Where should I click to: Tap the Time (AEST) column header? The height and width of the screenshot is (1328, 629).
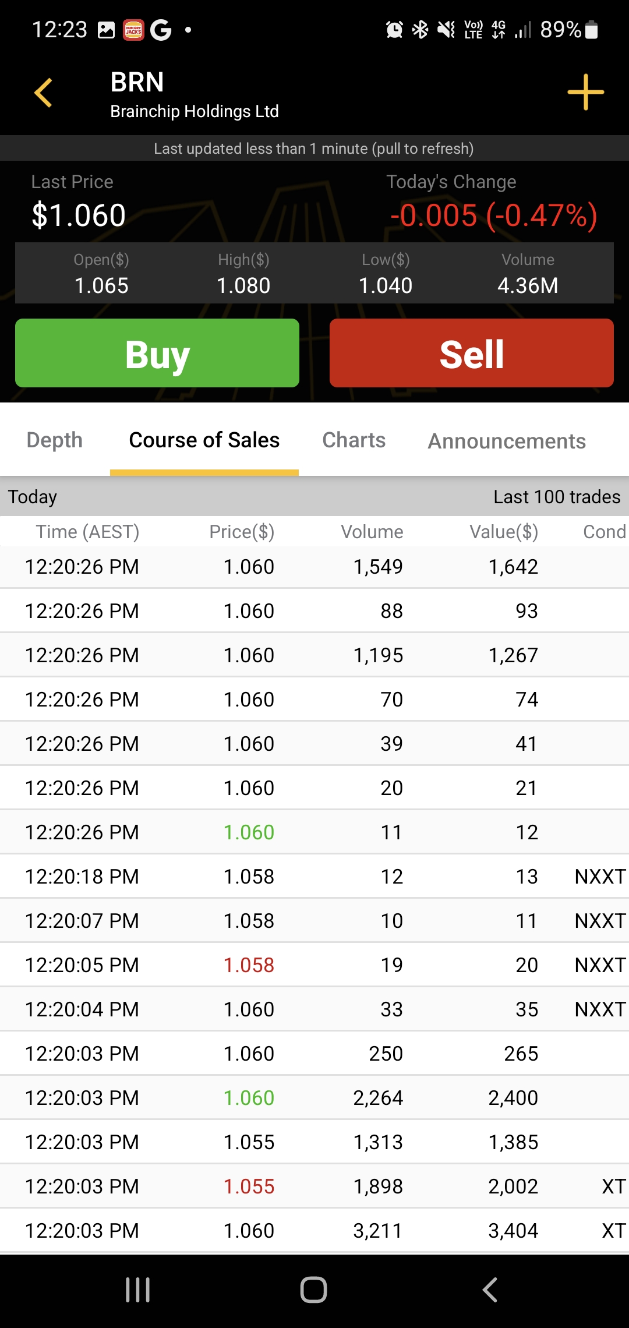pos(87,532)
